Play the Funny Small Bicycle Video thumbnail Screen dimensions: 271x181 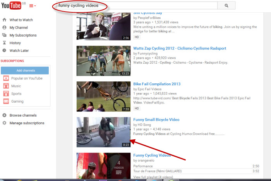(x=103, y=132)
